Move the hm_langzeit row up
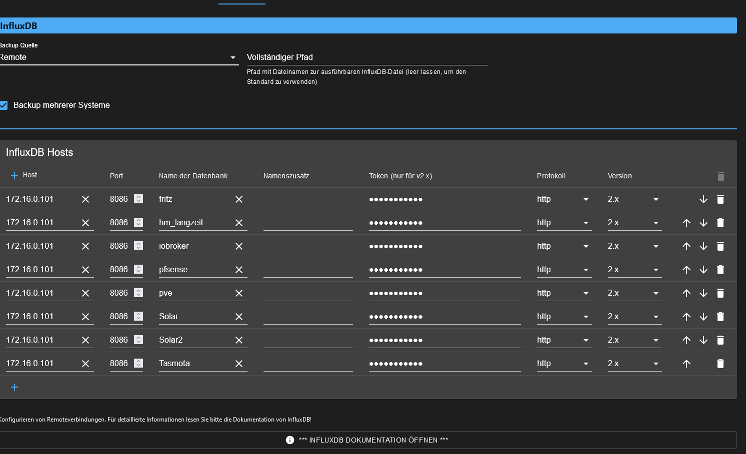The image size is (746, 454). 686,223
